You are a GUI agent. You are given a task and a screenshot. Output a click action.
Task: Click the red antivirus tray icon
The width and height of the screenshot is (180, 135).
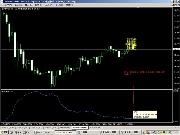tap(148, 133)
